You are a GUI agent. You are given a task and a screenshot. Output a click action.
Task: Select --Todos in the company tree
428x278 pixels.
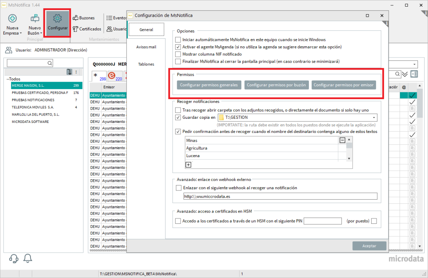13,79
